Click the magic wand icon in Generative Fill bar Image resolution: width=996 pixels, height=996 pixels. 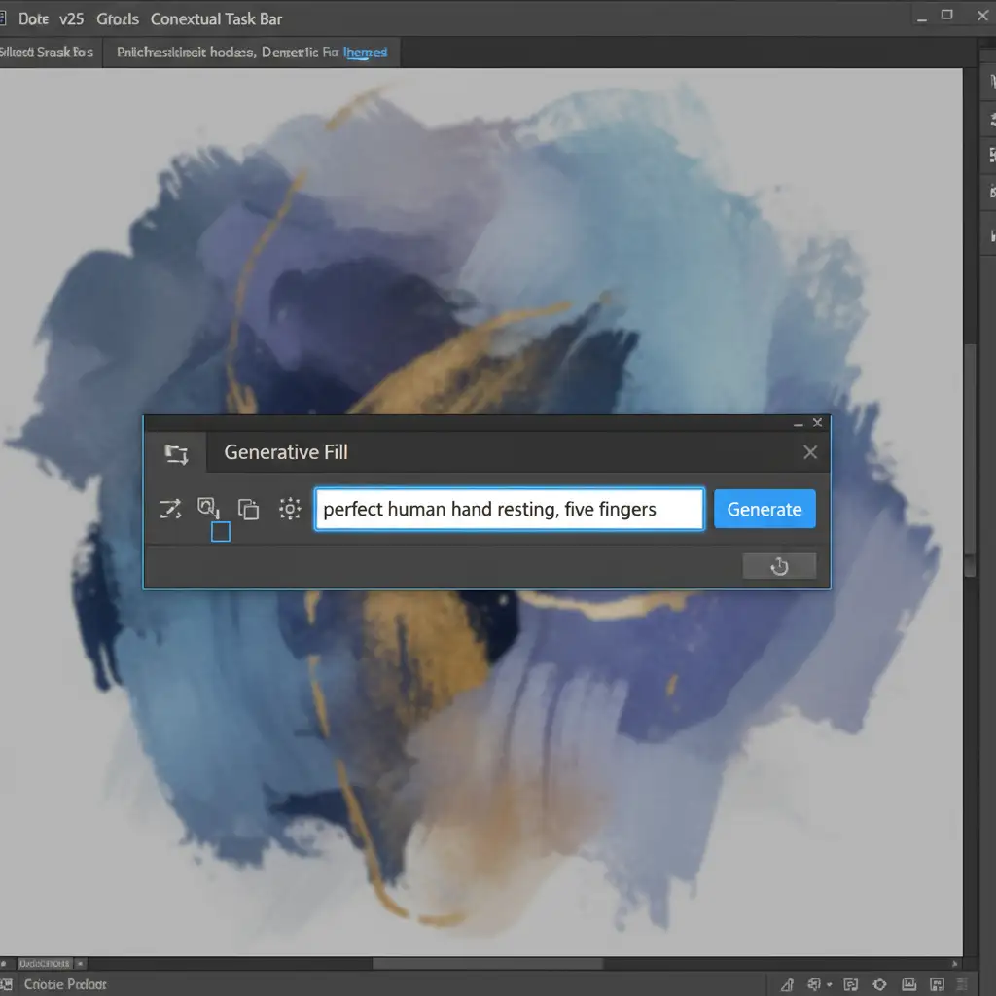[x=170, y=509]
